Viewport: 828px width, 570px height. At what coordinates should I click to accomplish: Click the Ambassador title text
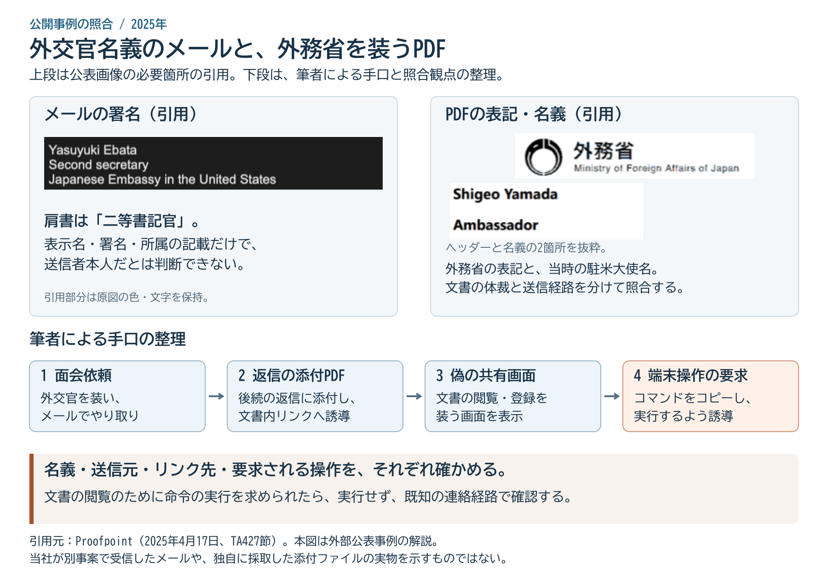pos(495,225)
